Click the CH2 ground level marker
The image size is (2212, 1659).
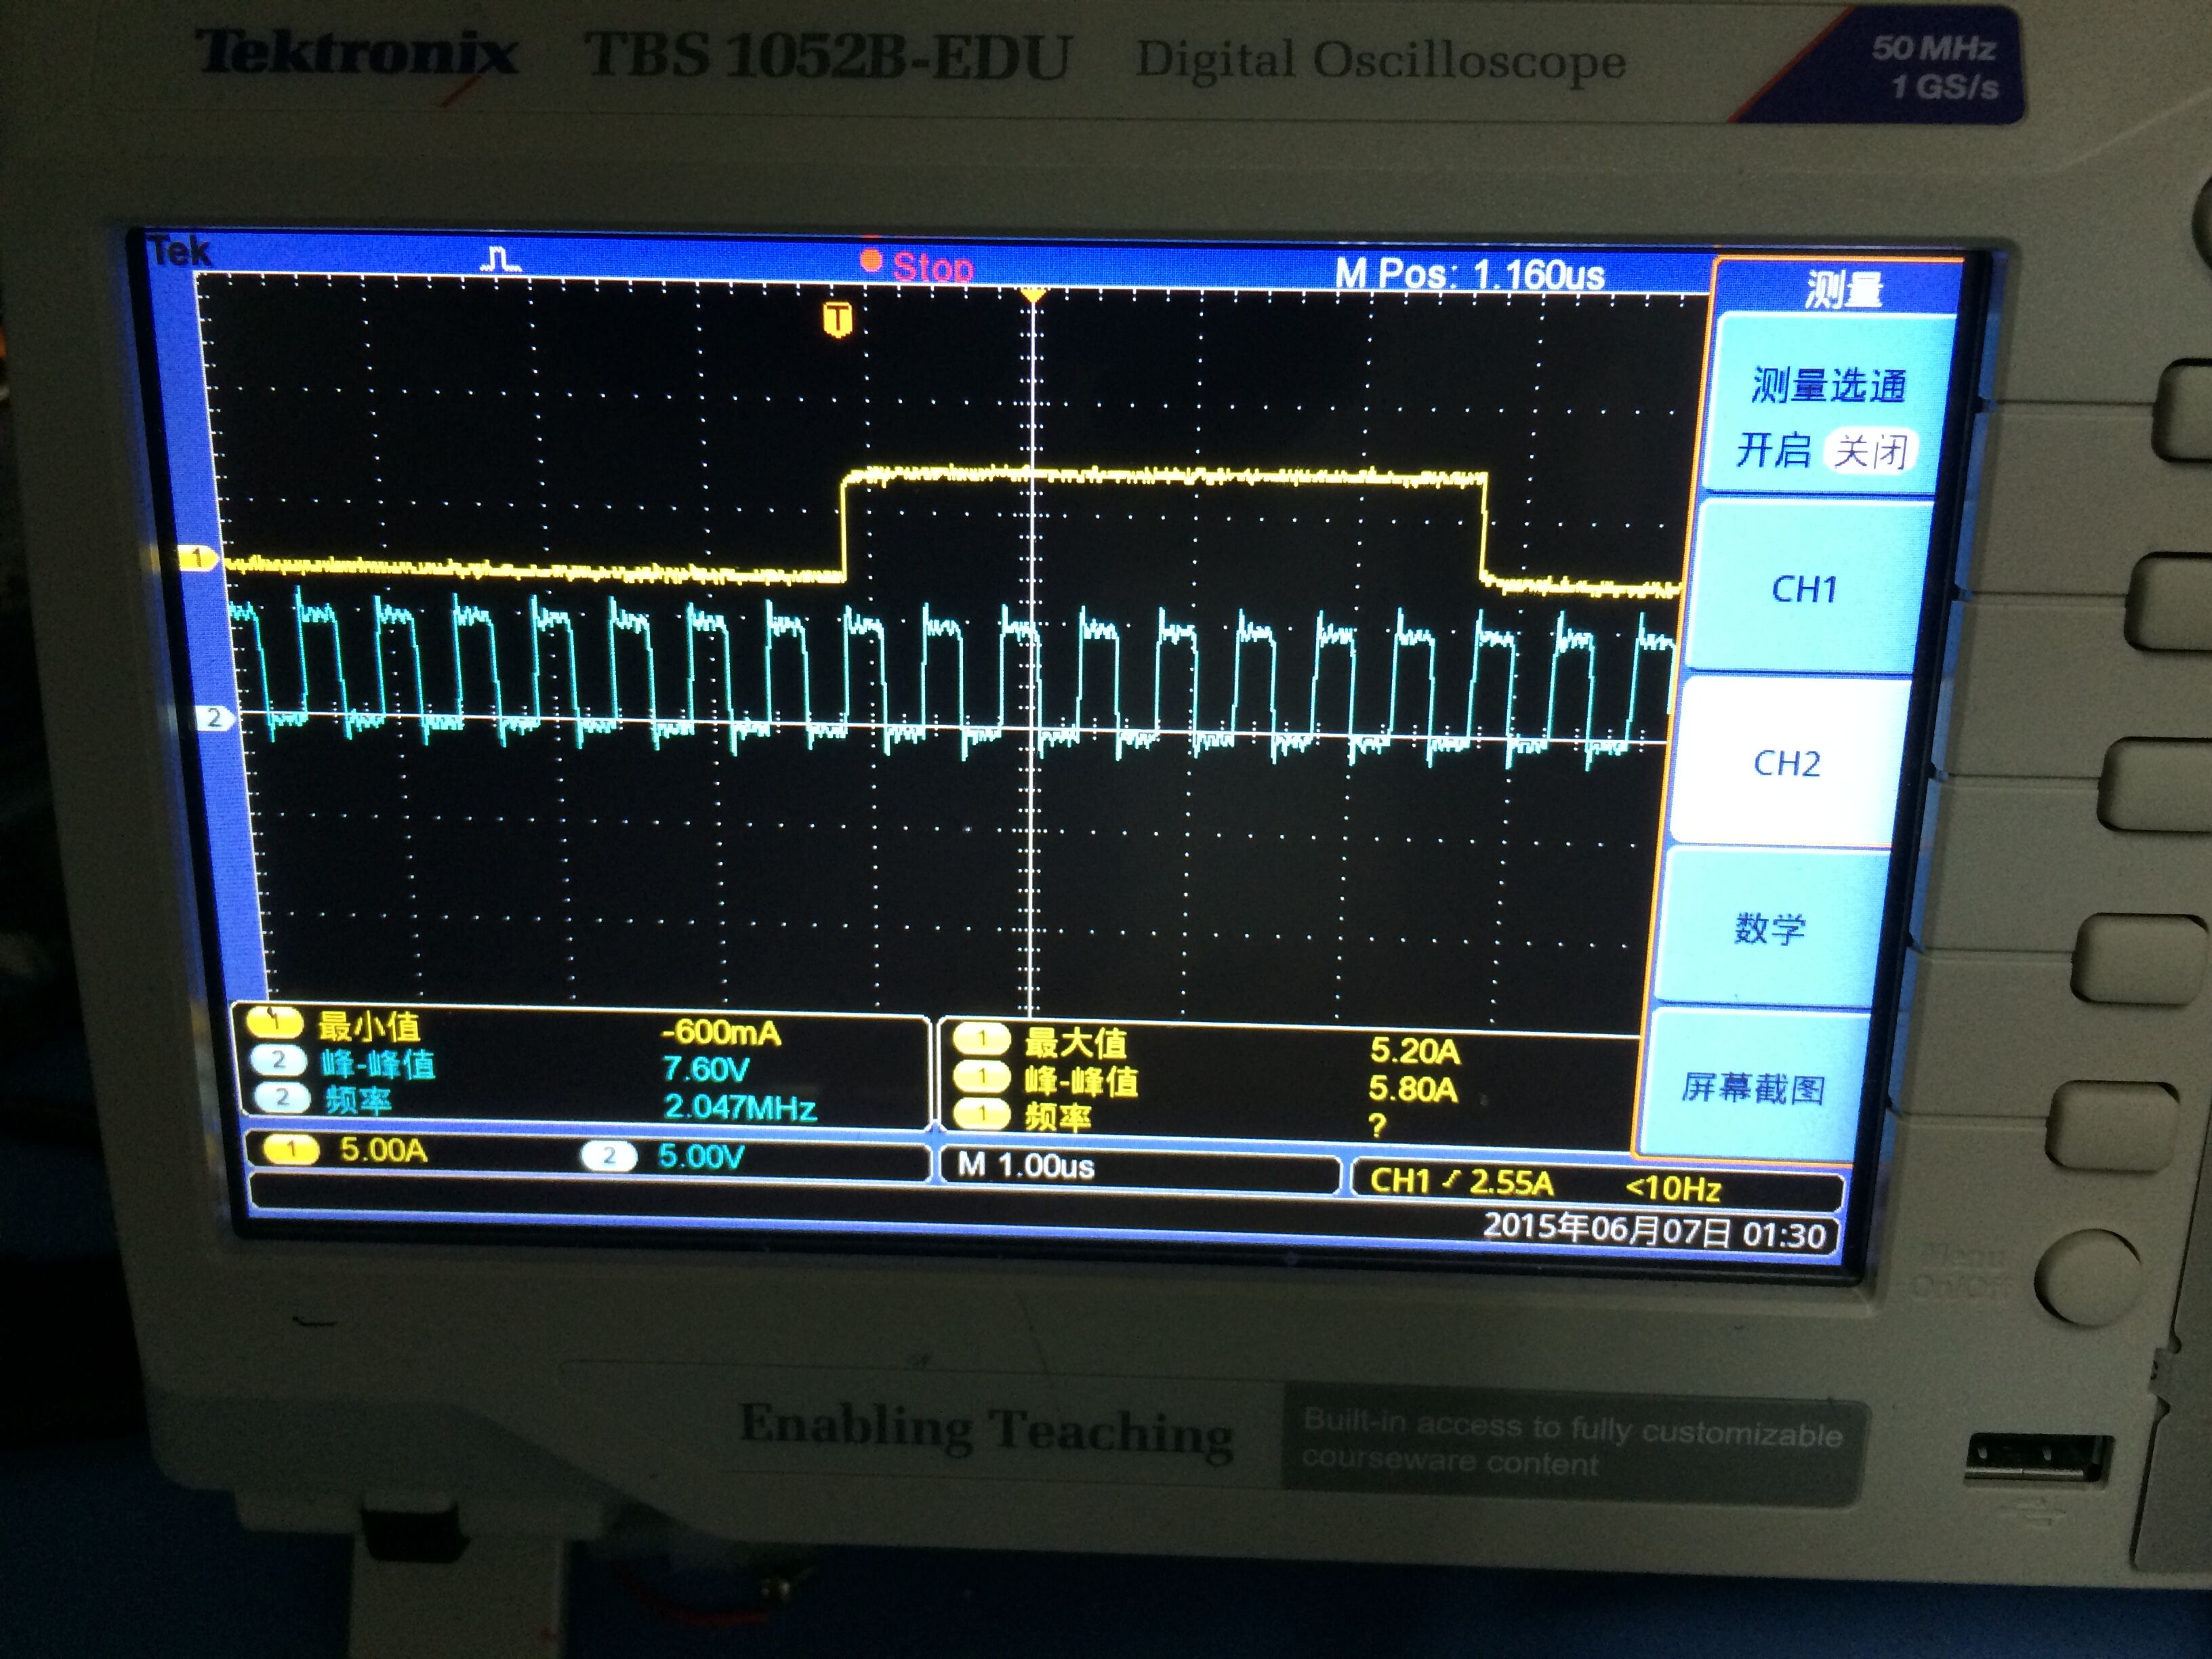(x=214, y=717)
